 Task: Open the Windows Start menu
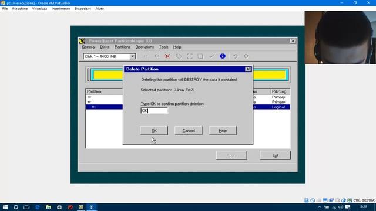[5, 207]
